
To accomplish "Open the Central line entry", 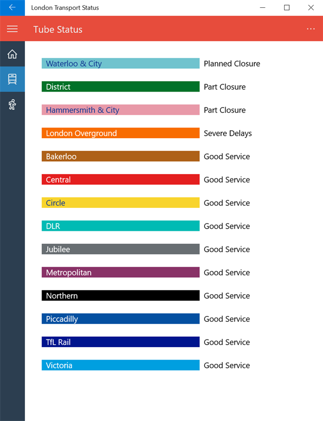I will pyautogui.click(x=120, y=180).
